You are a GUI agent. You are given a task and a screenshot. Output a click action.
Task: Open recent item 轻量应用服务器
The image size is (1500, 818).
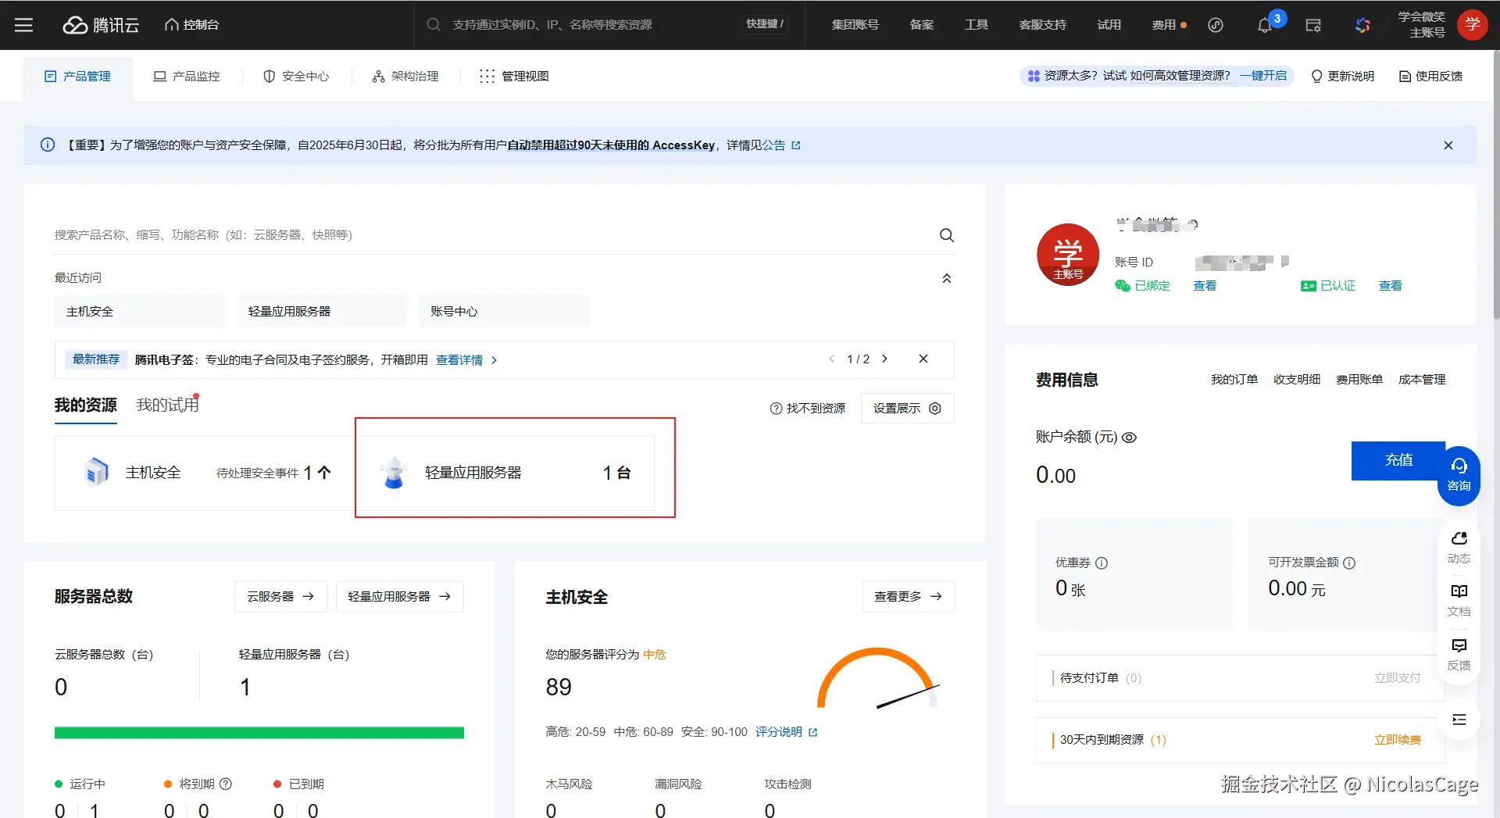tap(322, 311)
